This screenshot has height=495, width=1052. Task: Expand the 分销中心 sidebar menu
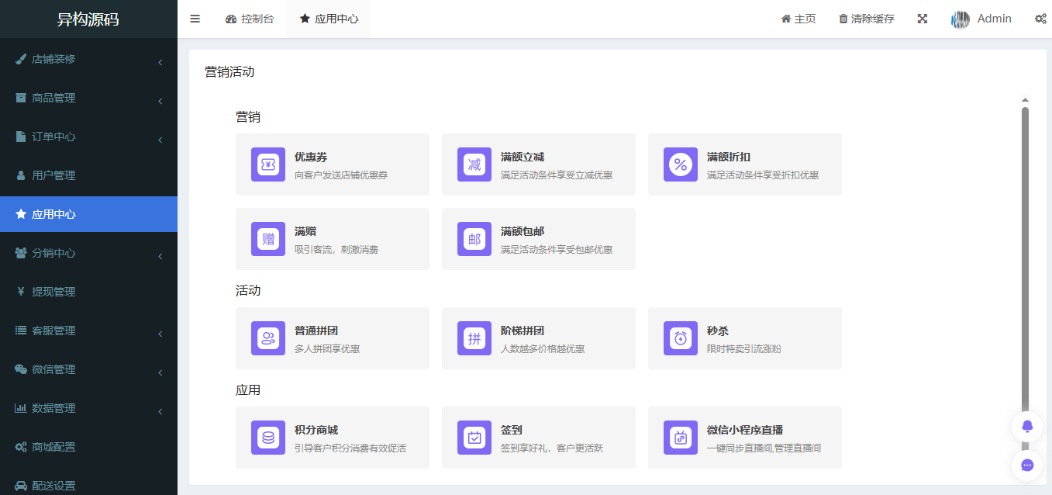88,253
